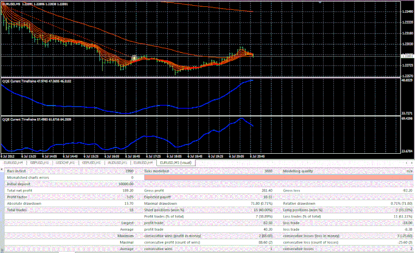Open the GBPUSD,H1 tab just before AUDUSD,H1

[x=91, y=163]
